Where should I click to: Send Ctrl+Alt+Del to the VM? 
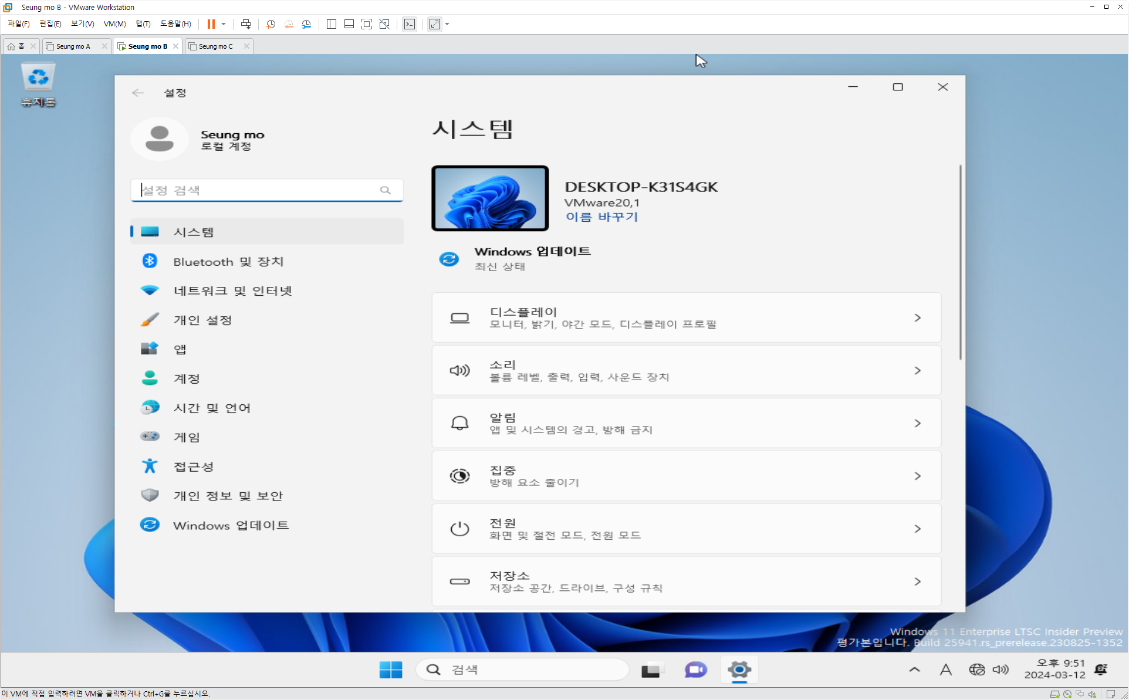(246, 24)
